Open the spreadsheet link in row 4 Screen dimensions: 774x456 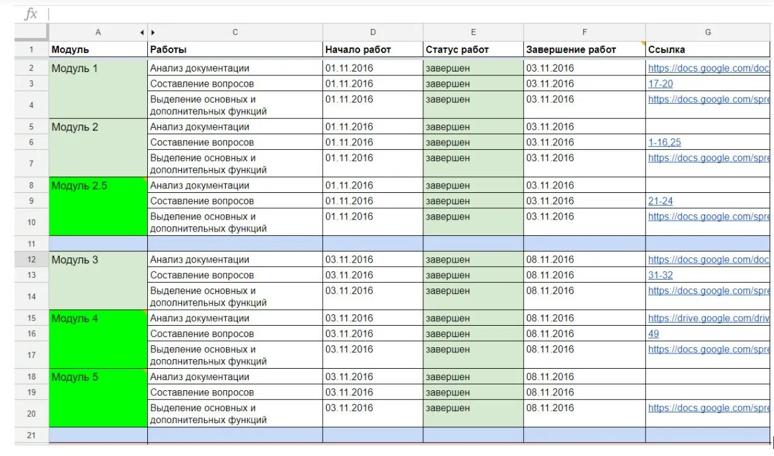click(x=709, y=99)
